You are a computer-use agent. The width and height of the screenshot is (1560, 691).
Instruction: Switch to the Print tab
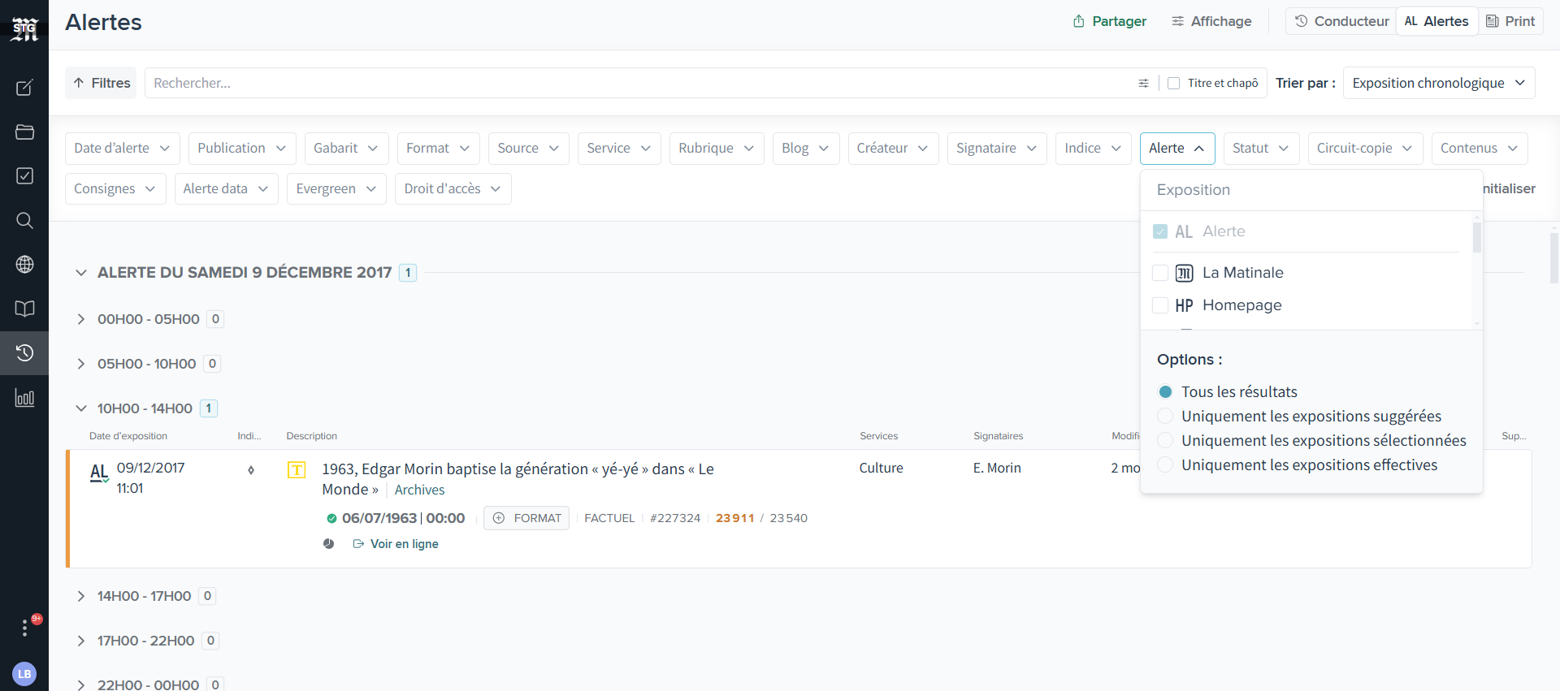point(1510,21)
